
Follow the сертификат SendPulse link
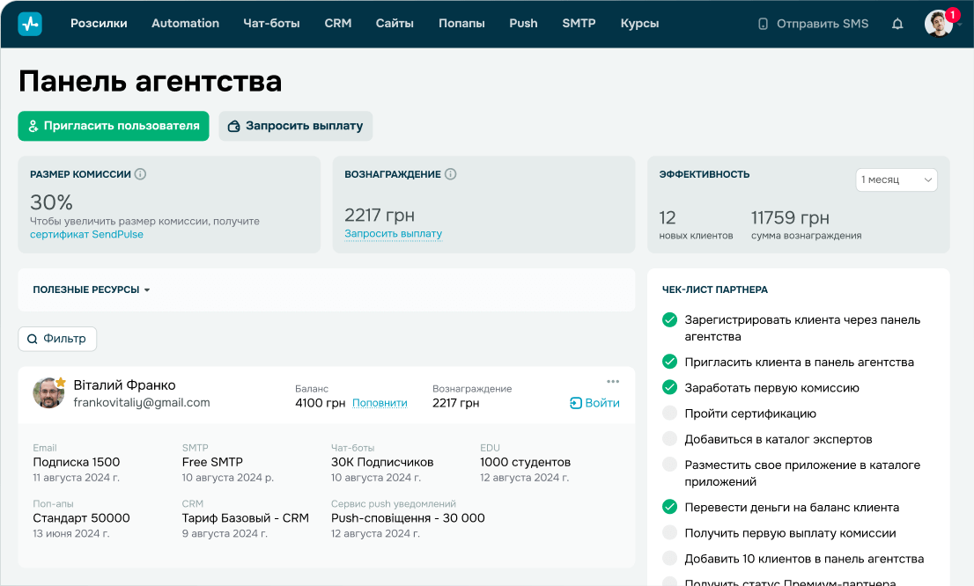click(86, 235)
